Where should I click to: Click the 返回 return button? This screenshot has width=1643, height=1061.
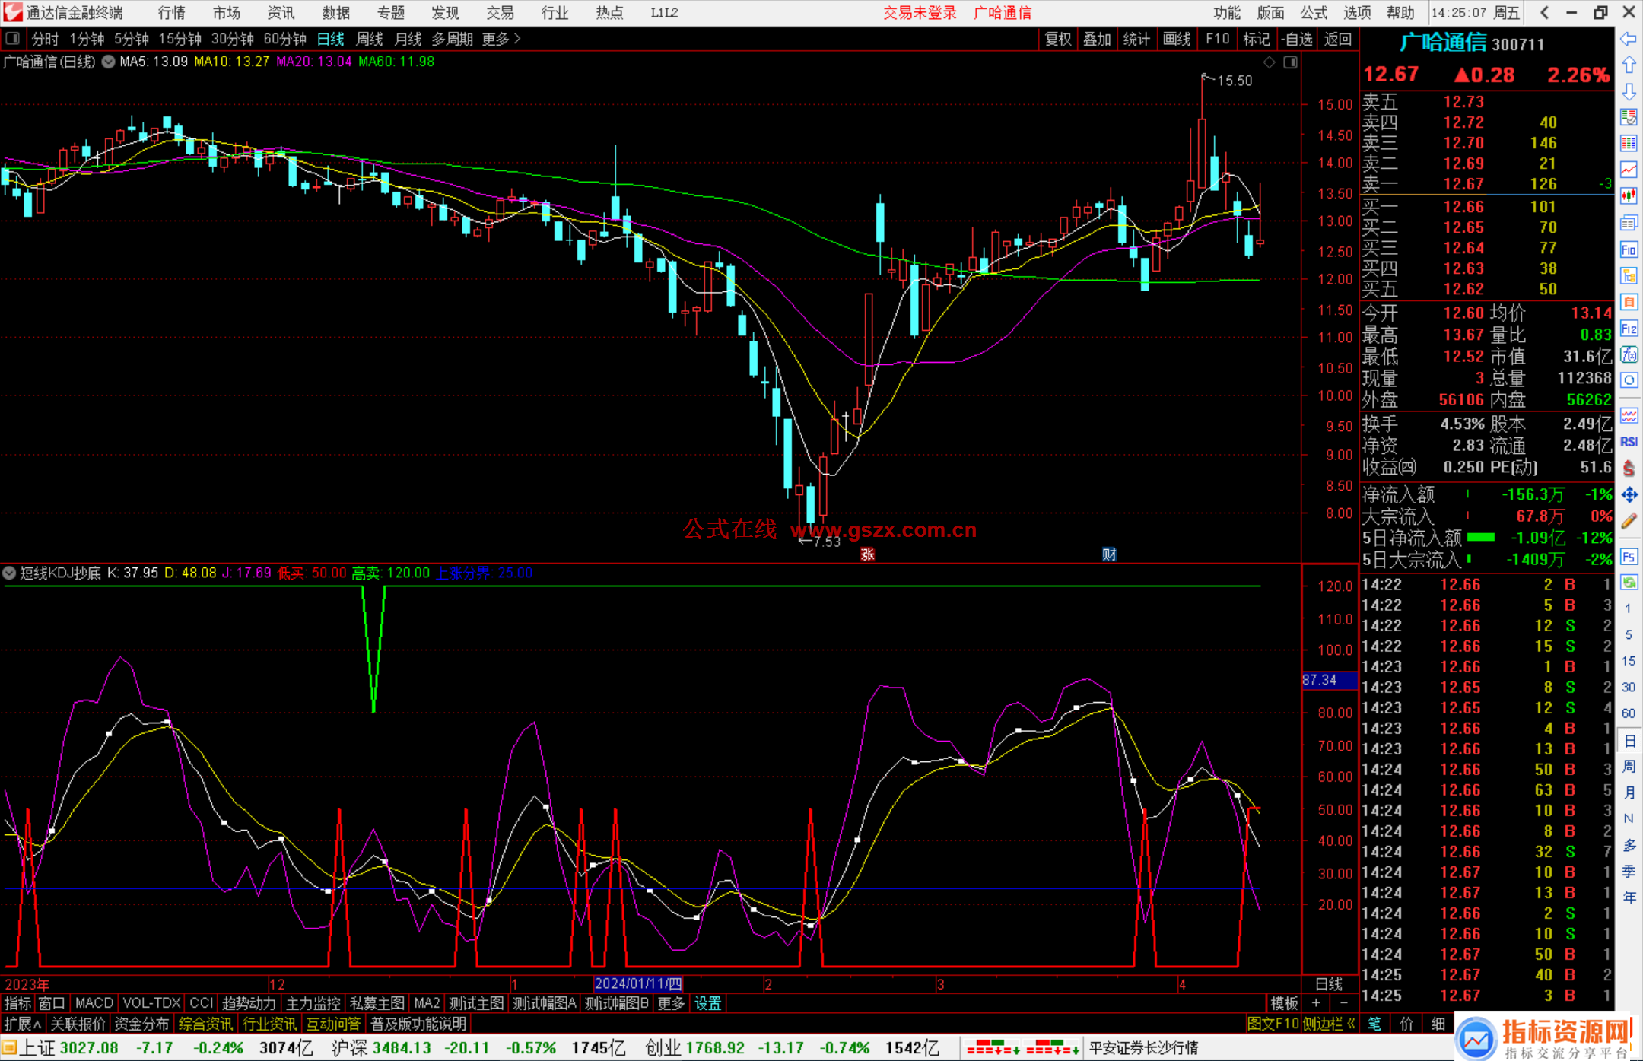pos(1337,39)
